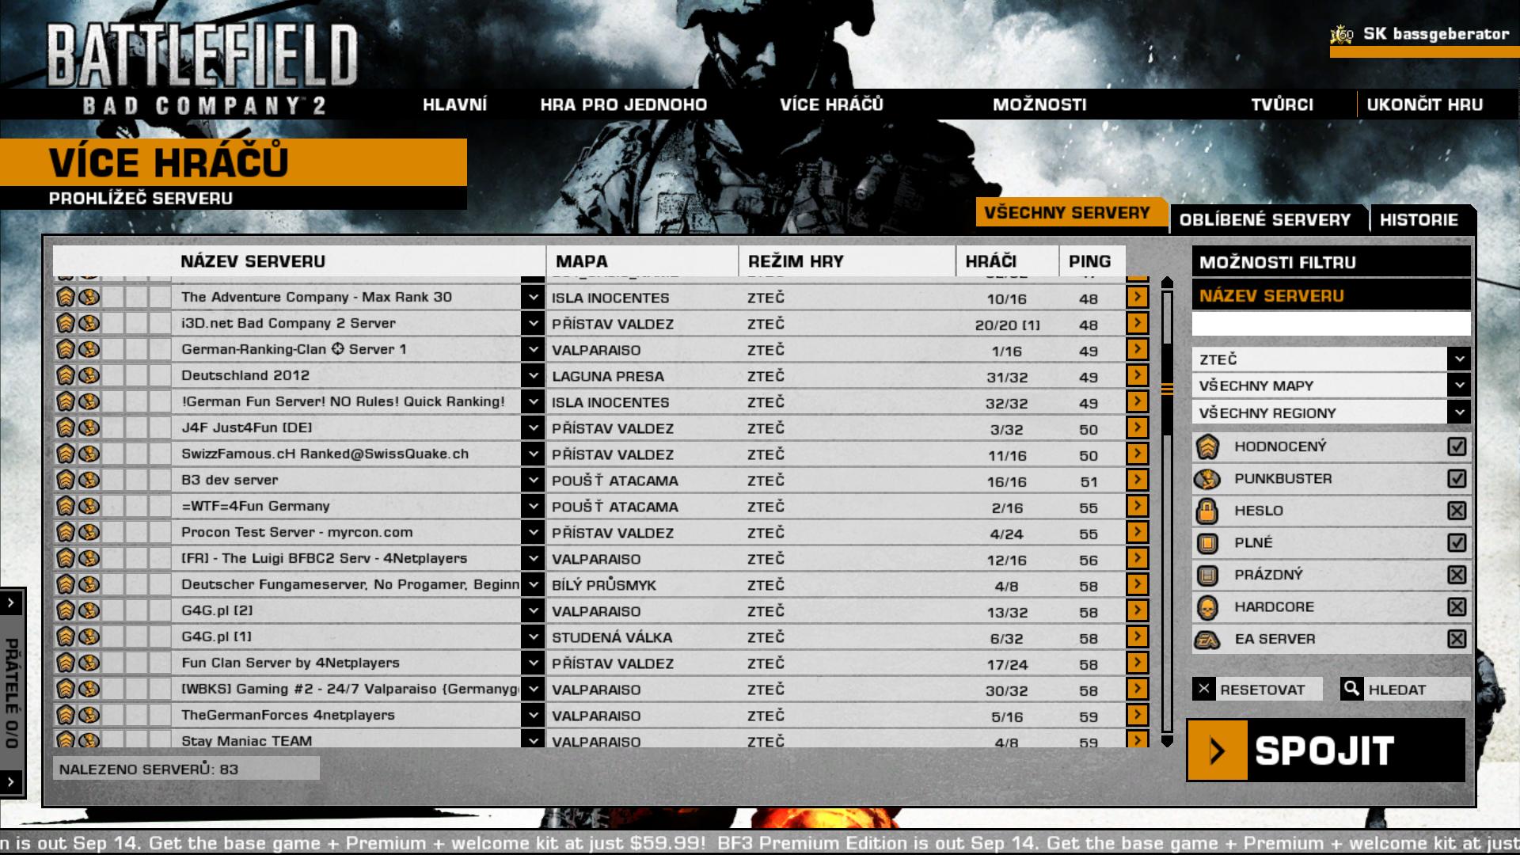Image resolution: width=1520 pixels, height=855 pixels.
Task: Click ranked badge icon of Deutschland 2012 row
Action: click(x=65, y=375)
